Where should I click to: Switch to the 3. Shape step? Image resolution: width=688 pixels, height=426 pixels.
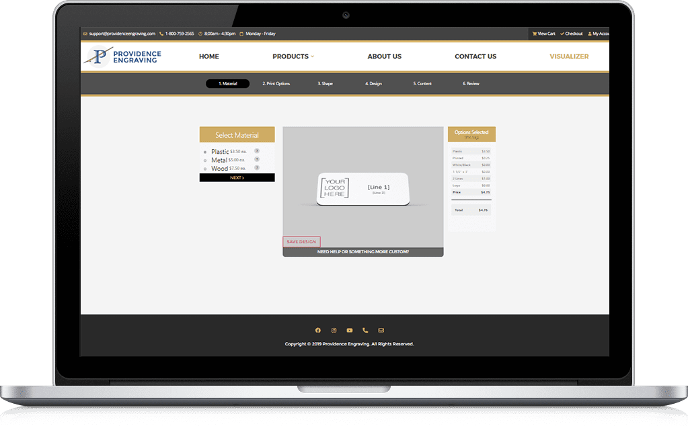[325, 84]
